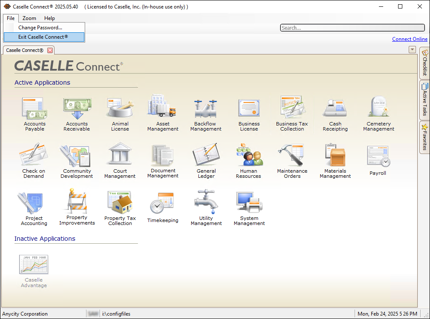Viewport: 430px width, 319px height.
Task: Open Business License module
Action: 249,115
